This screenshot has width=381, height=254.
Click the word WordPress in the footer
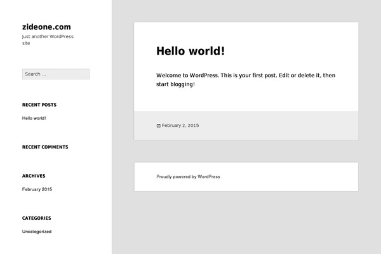point(209,177)
